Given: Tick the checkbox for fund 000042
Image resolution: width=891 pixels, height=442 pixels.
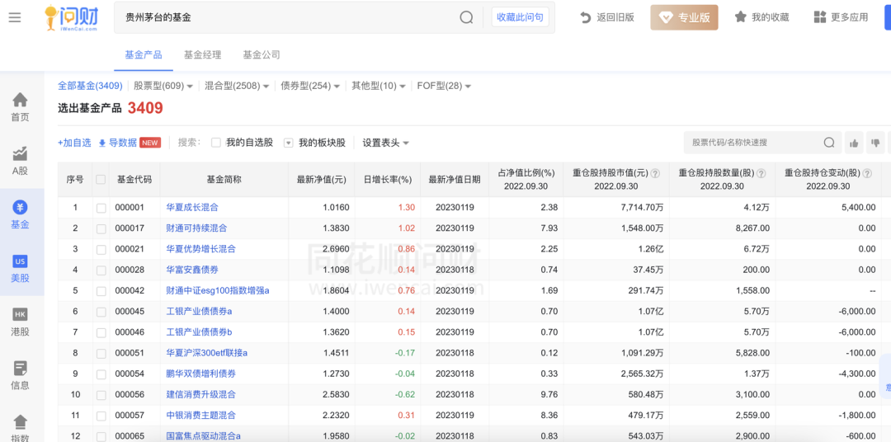Looking at the screenshot, I should click(101, 291).
